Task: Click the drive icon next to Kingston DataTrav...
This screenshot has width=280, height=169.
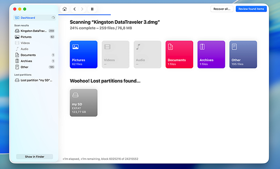Action: [17, 31]
